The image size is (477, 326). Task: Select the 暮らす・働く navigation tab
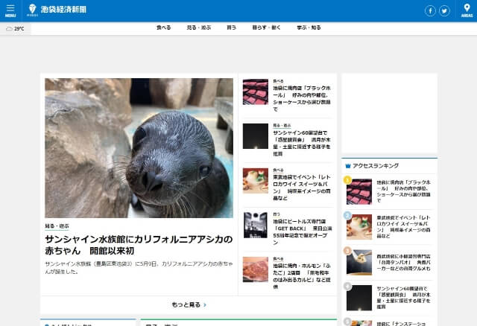266,28
